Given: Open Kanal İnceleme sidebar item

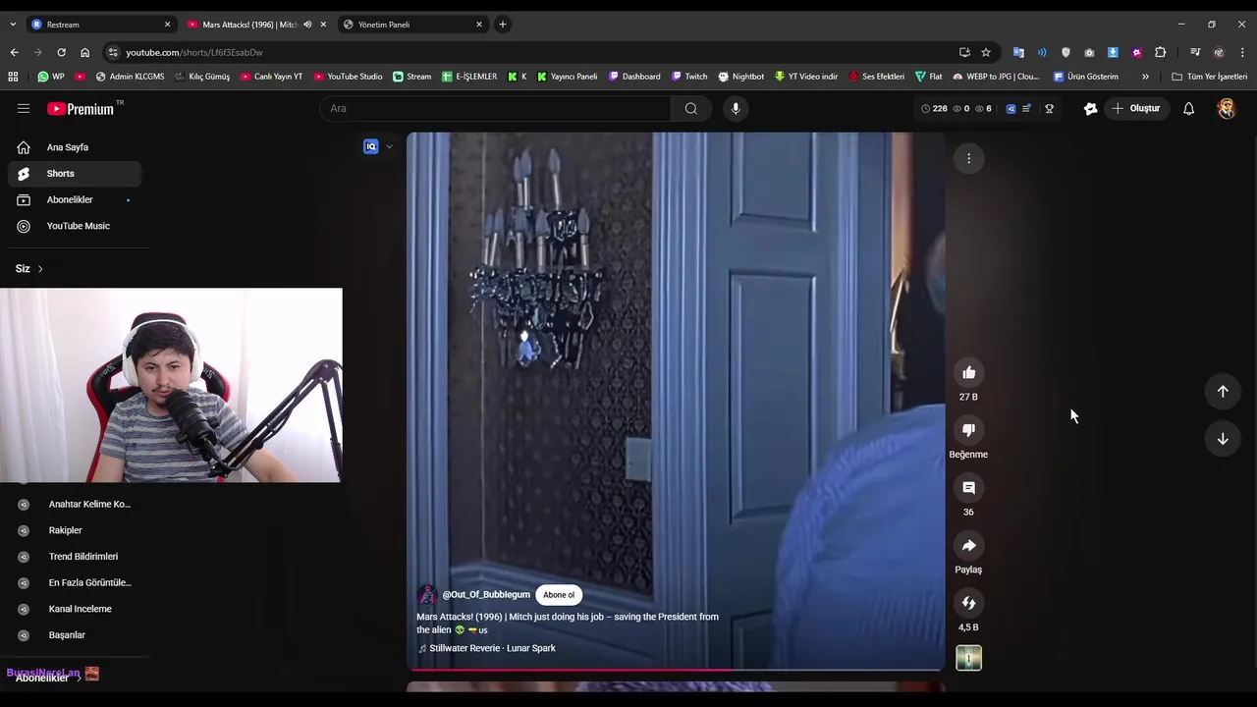Looking at the screenshot, I should tap(75, 609).
